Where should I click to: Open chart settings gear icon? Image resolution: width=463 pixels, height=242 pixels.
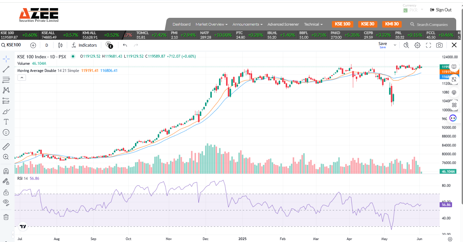point(418,45)
